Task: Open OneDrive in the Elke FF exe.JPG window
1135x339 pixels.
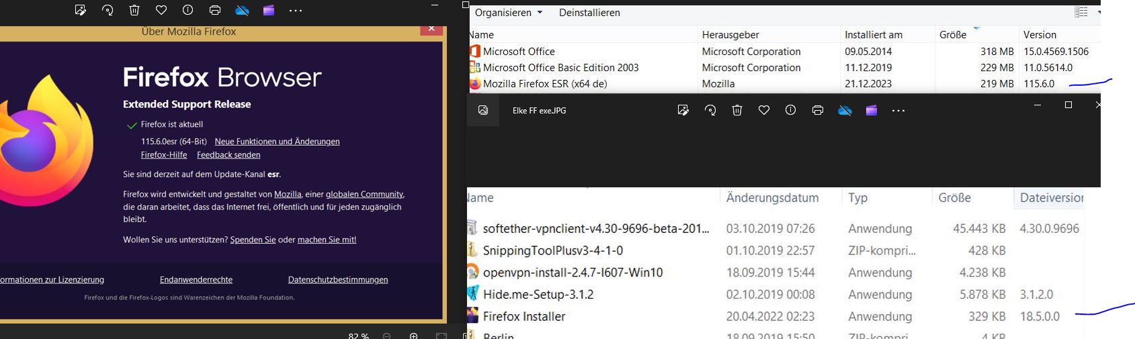Action: click(845, 110)
